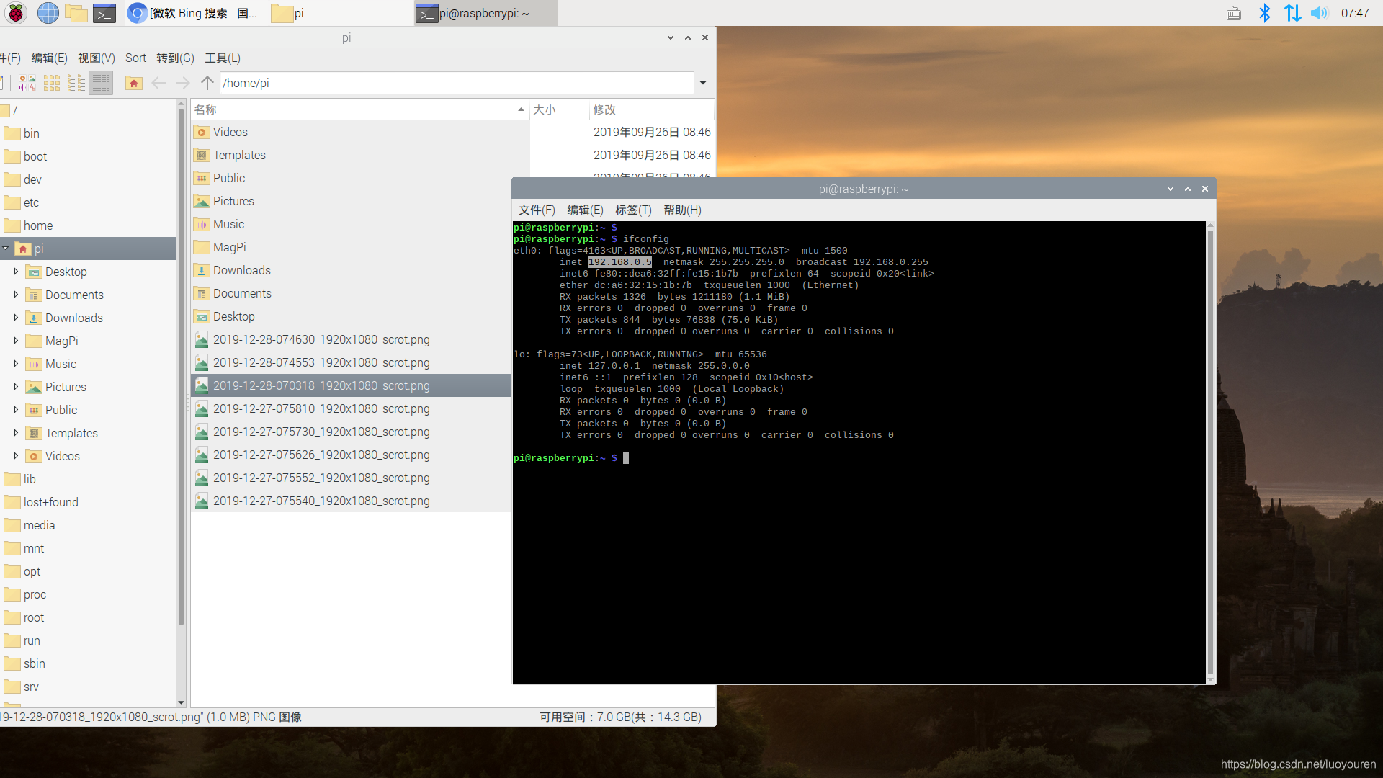Go to home folder icon
1383x778 pixels.
(x=133, y=83)
